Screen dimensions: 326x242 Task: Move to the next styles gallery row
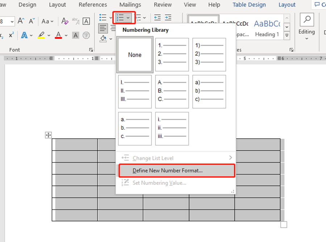pyautogui.click(x=287, y=27)
